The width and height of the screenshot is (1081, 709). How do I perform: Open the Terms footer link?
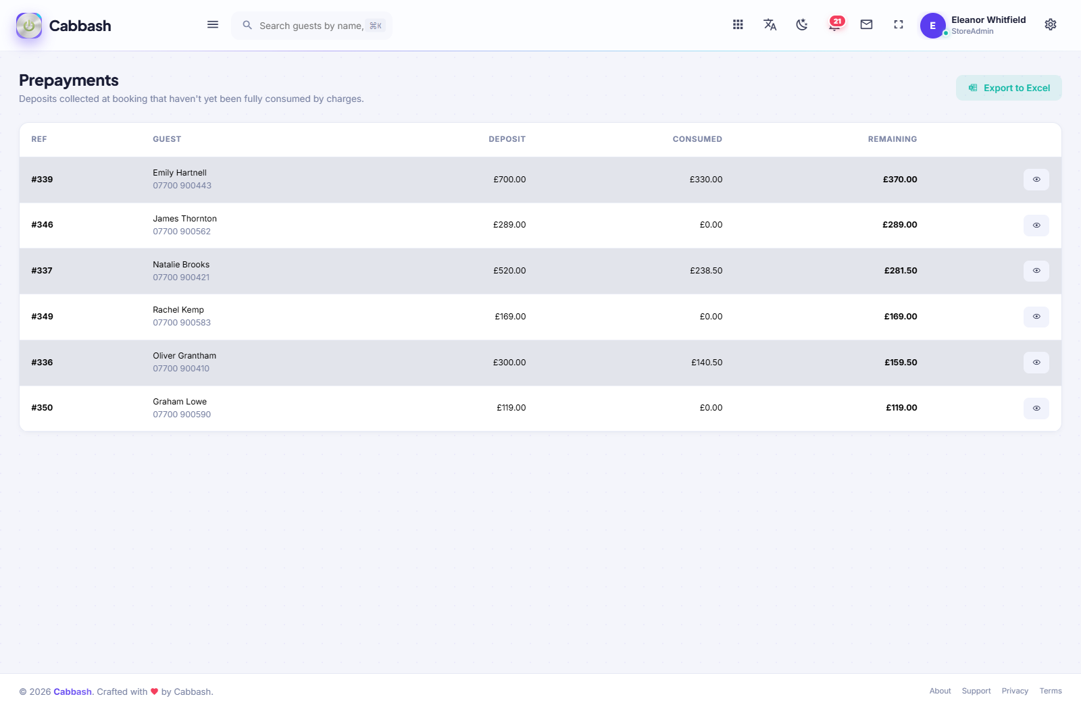pyautogui.click(x=1051, y=691)
